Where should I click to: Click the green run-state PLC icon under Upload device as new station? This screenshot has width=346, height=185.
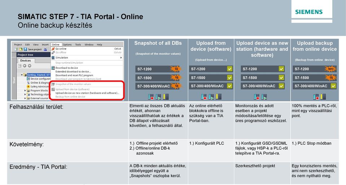264,96
